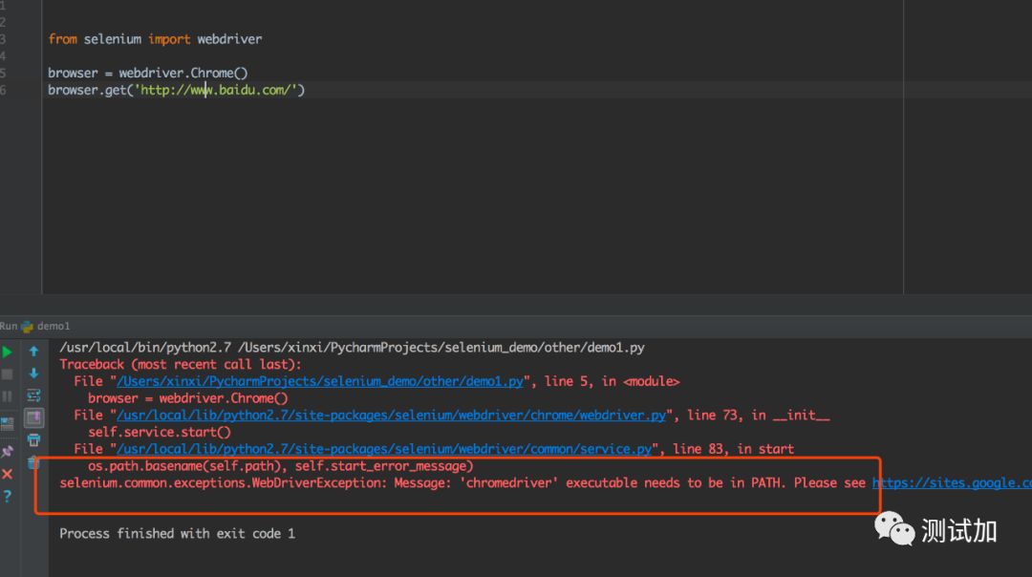Toggle soft-wrap in the console
This screenshot has height=577, width=1032.
pos(33,395)
